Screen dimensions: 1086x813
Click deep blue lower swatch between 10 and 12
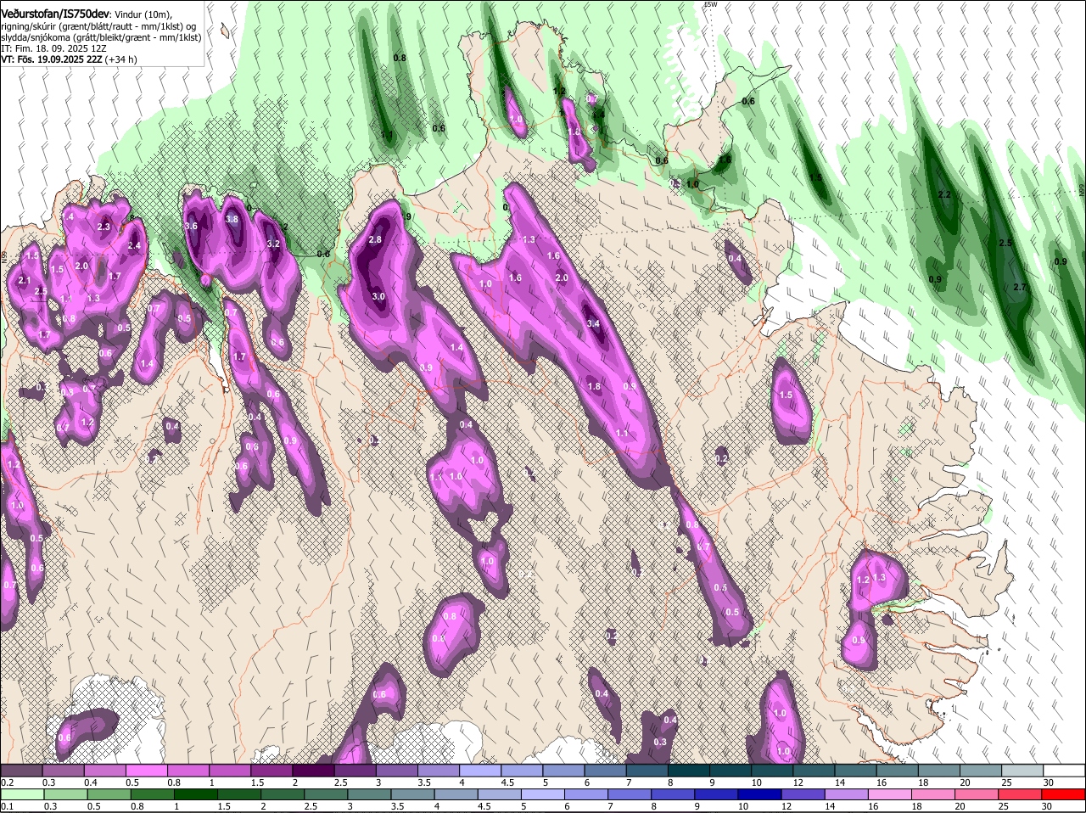(x=761, y=793)
